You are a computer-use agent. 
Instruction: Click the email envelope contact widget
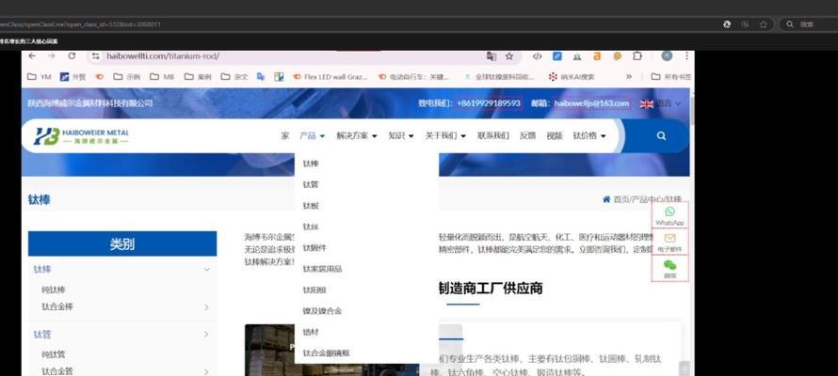click(x=669, y=243)
